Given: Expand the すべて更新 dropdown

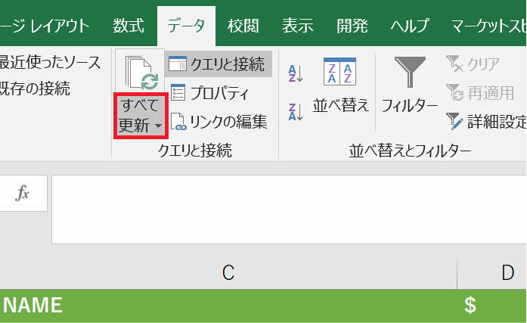Looking at the screenshot, I should (x=141, y=116).
